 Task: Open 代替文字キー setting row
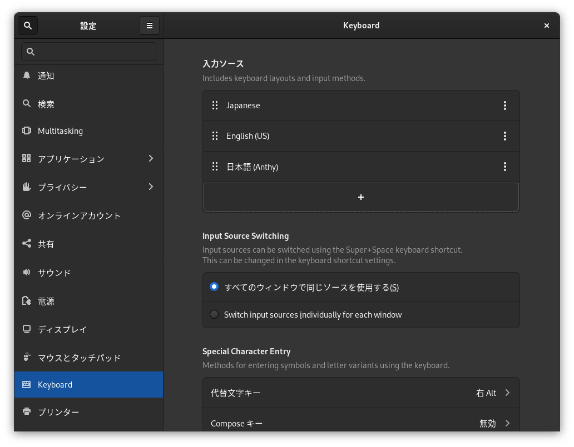point(361,393)
